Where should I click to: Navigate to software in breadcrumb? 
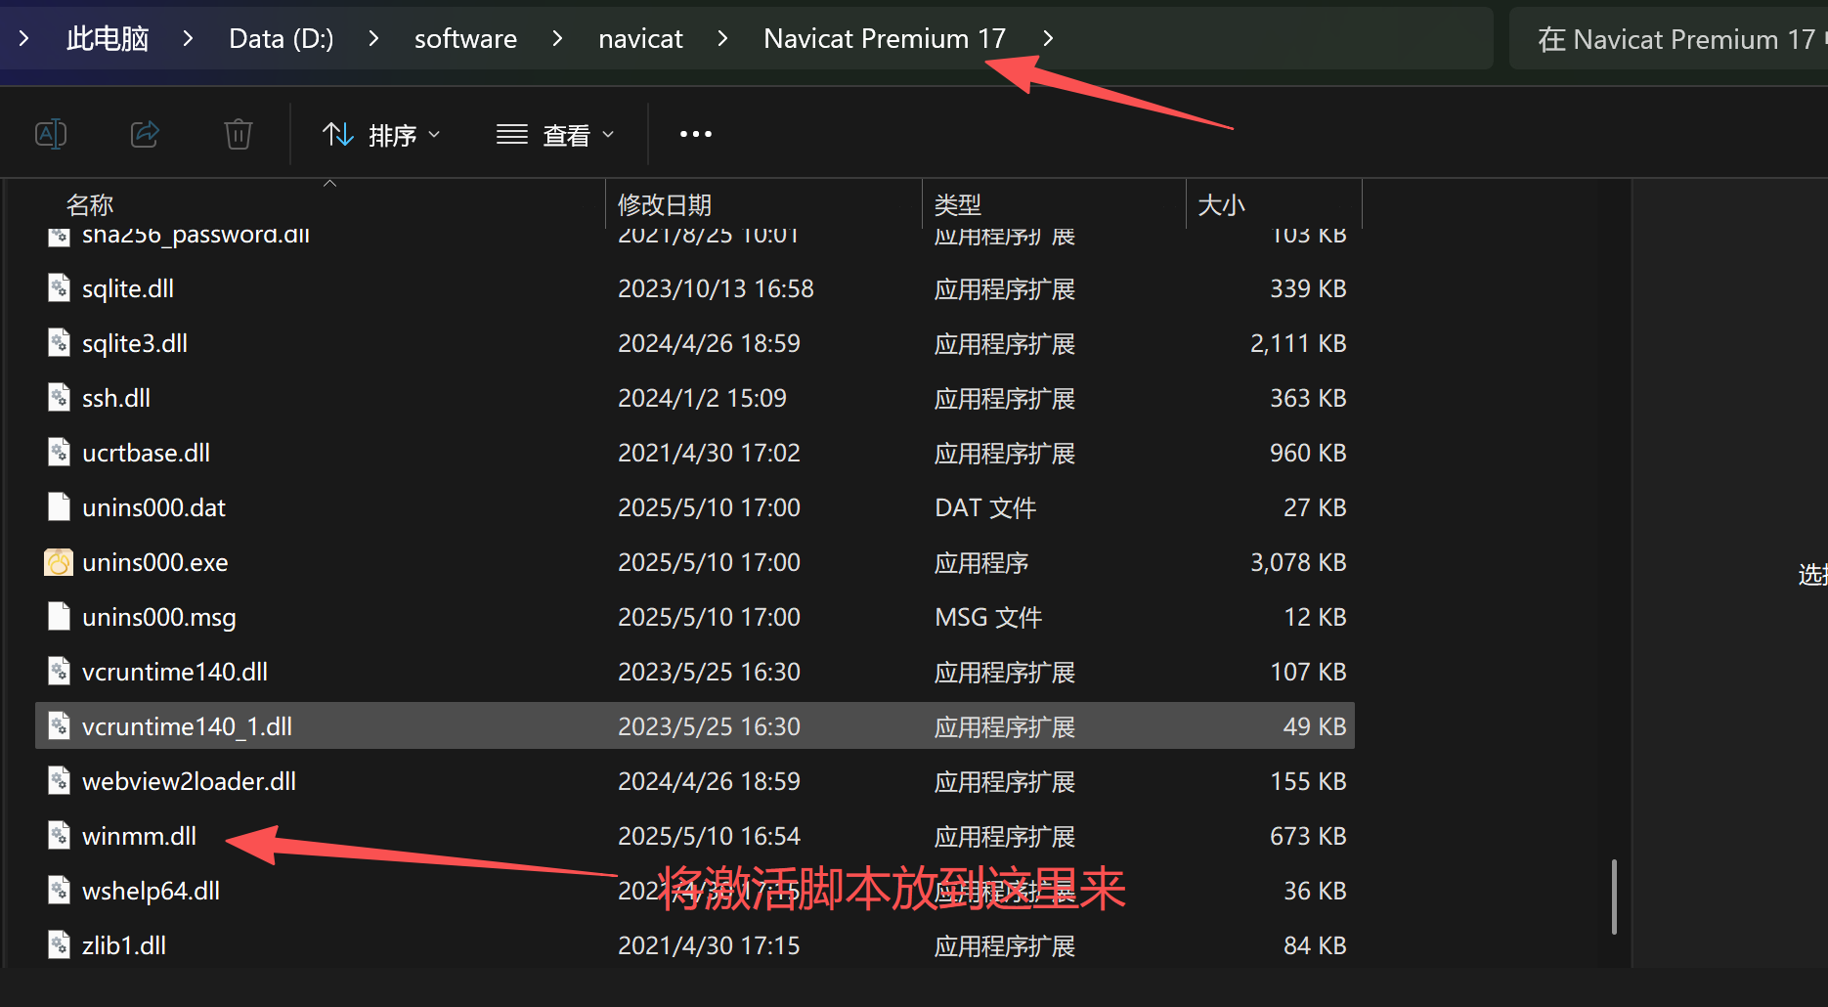pyautogui.click(x=465, y=38)
